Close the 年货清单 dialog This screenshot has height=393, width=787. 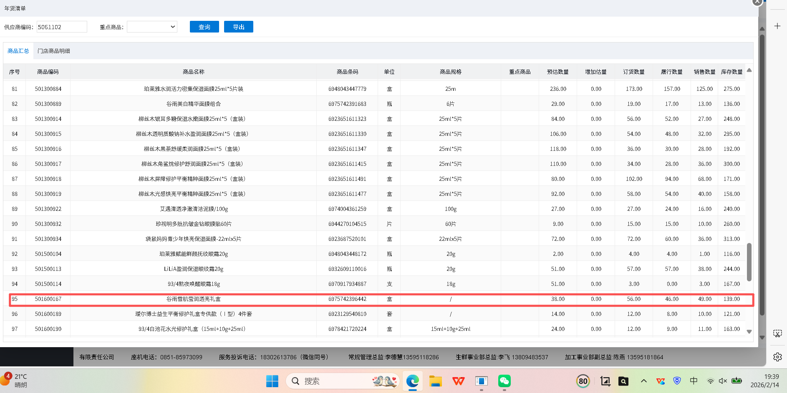[x=757, y=2]
